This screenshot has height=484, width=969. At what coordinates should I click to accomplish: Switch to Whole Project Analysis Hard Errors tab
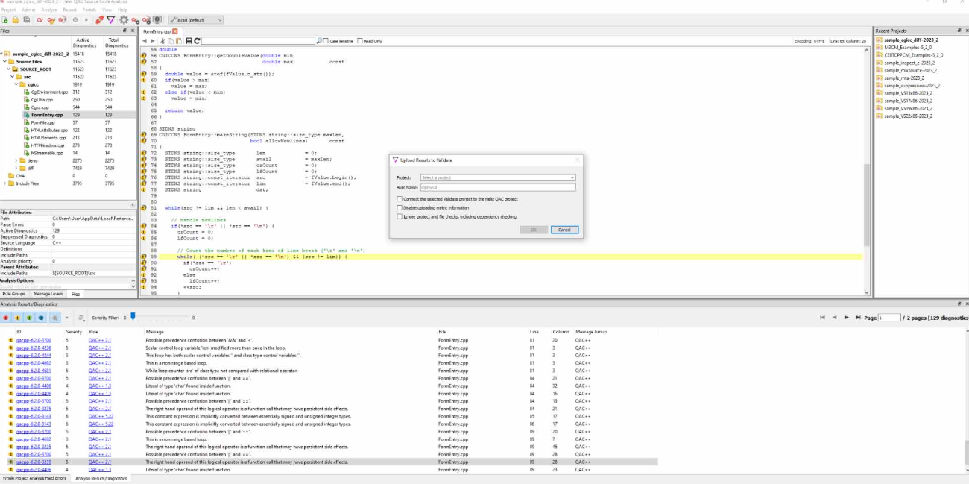tap(34, 478)
